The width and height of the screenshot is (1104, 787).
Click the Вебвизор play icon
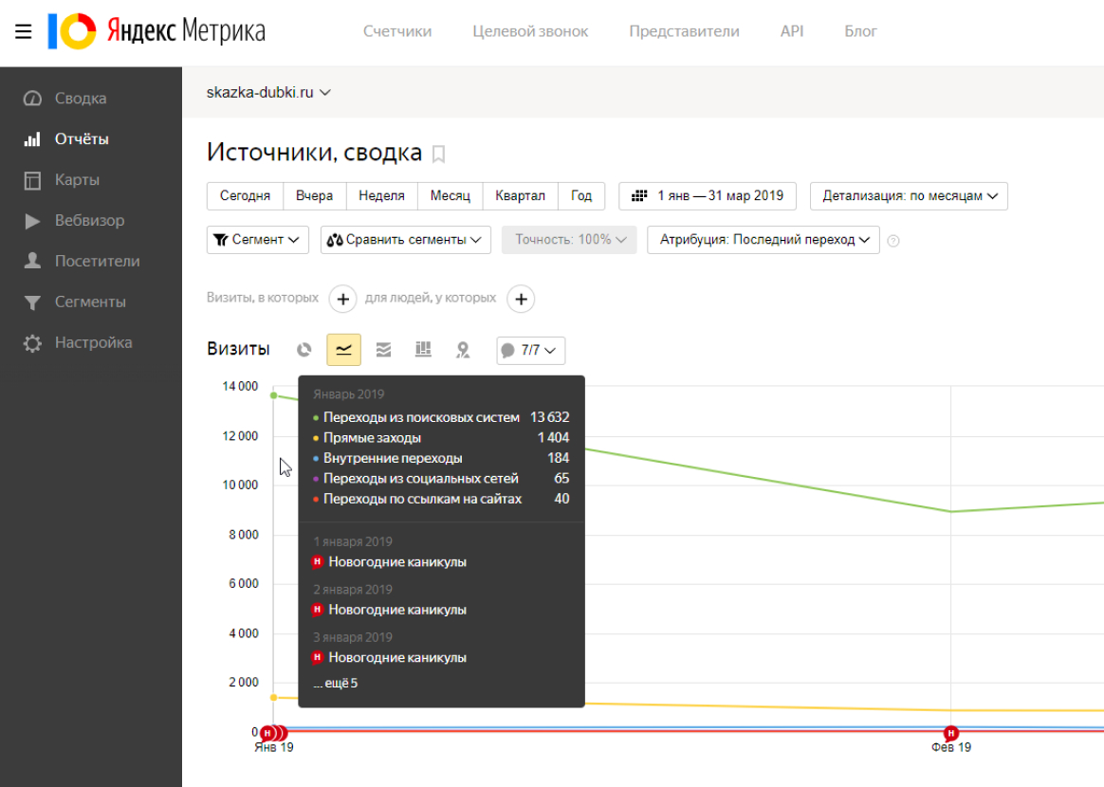(x=32, y=221)
